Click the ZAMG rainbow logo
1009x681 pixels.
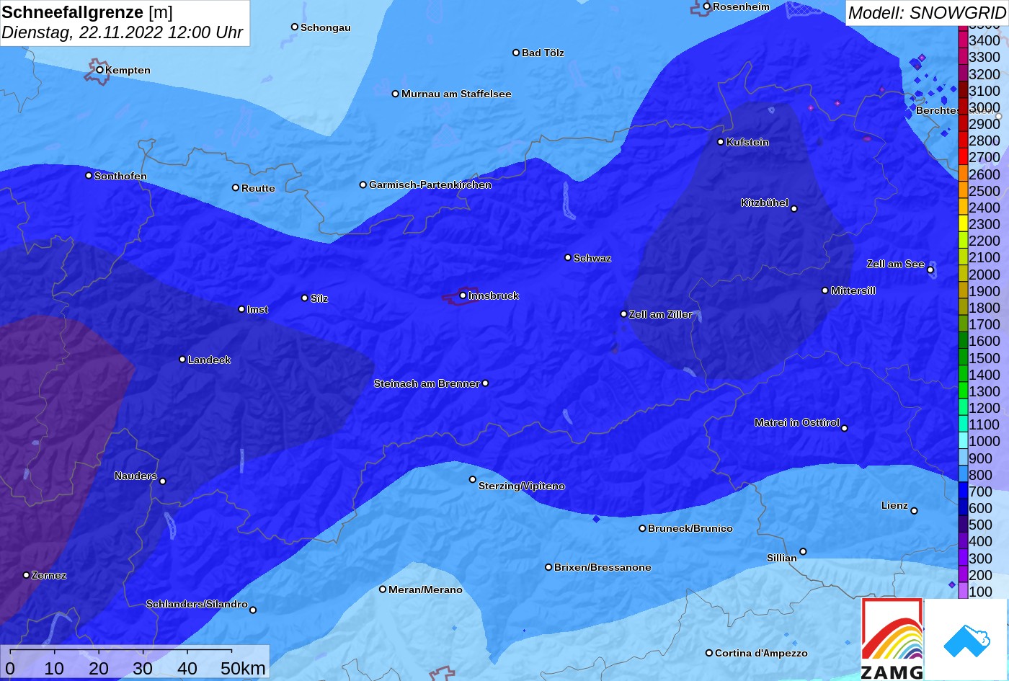tap(892, 638)
